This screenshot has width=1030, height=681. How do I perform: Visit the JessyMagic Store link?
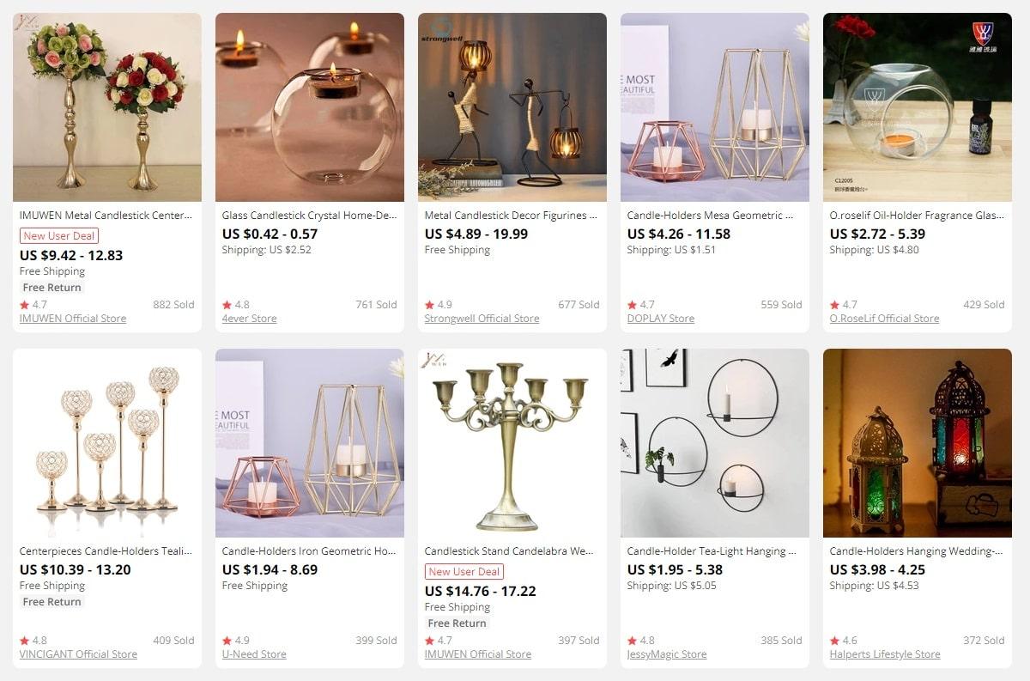tap(667, 654)
